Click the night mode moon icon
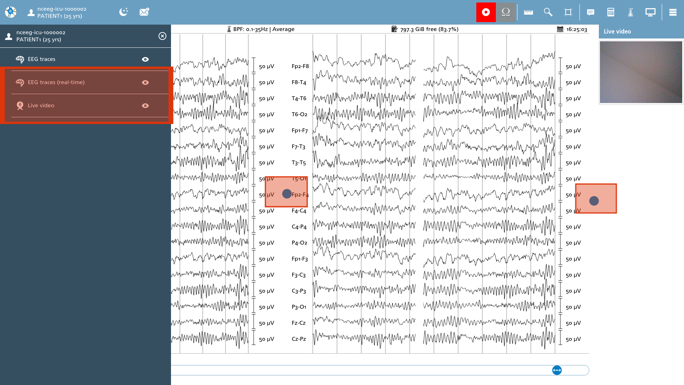 (x=124, y=12)
